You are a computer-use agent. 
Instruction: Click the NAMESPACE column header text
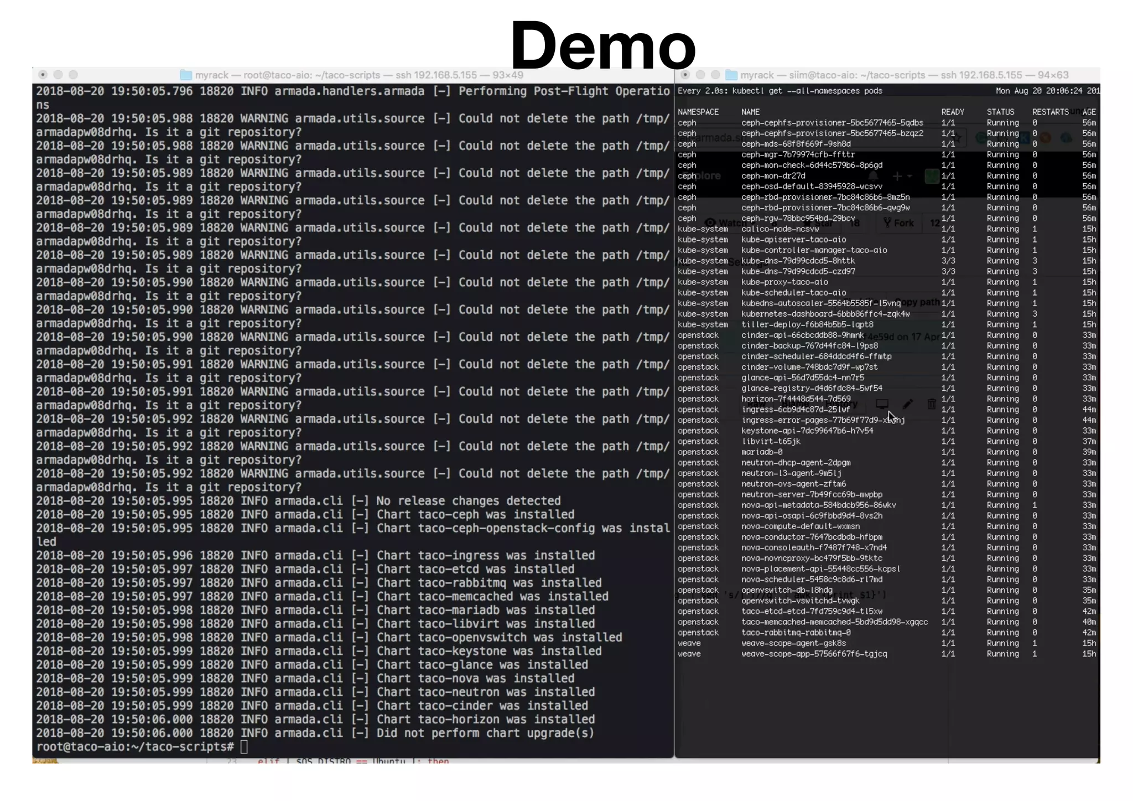[698, 112]
